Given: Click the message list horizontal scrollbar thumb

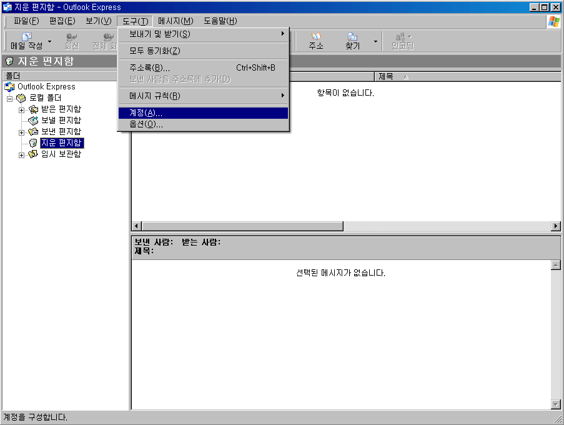Looking at the screenshot, I should click(x=242, y=226).
